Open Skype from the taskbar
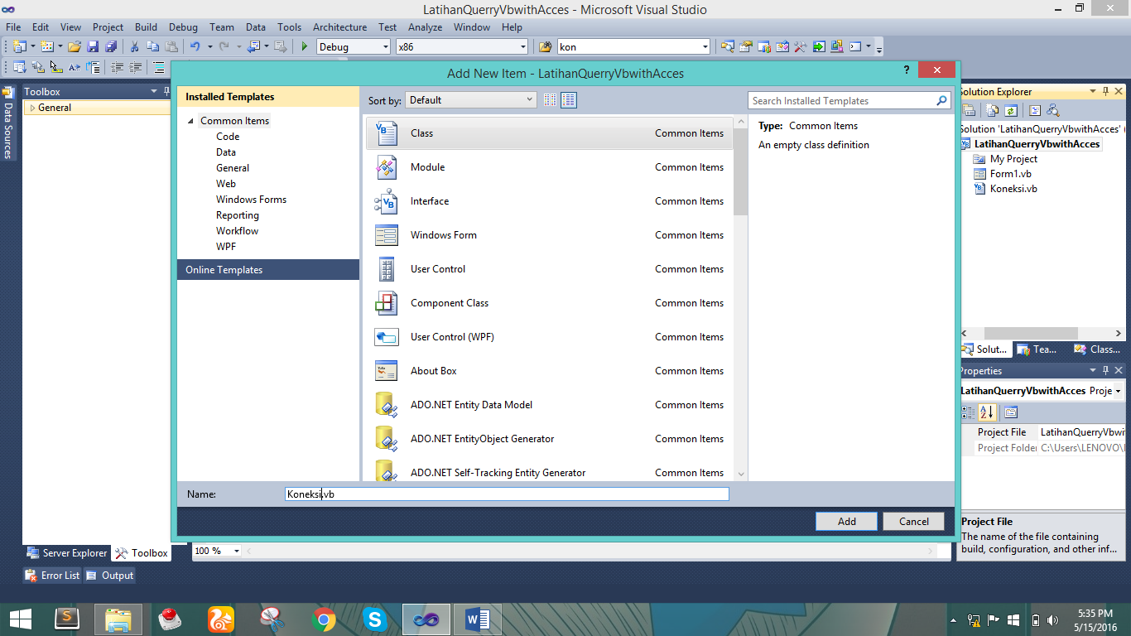 click(374, 619)
